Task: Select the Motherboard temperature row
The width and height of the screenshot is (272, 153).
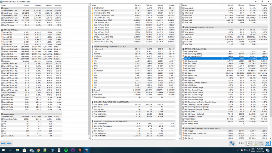Action: coord(133,49)
